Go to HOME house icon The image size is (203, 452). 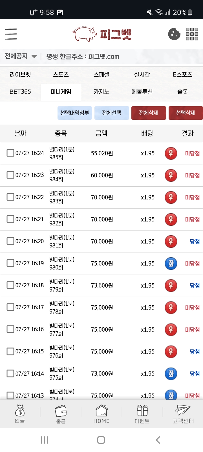pos(101,414)
